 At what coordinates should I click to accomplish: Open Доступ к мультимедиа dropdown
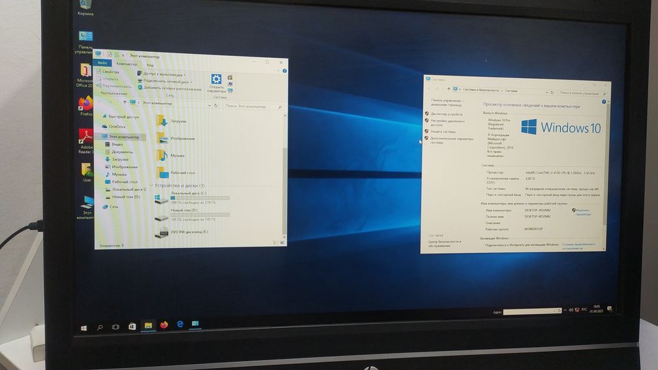coord(162,74)
